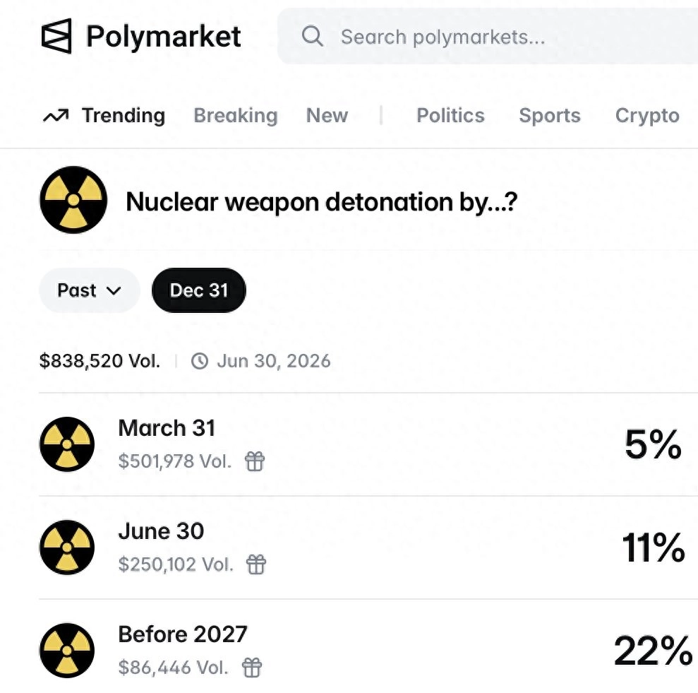Toggle the Dec 31 date filter pill
The width and height of the screenshot is (698, 693).
tap(198, 290)
